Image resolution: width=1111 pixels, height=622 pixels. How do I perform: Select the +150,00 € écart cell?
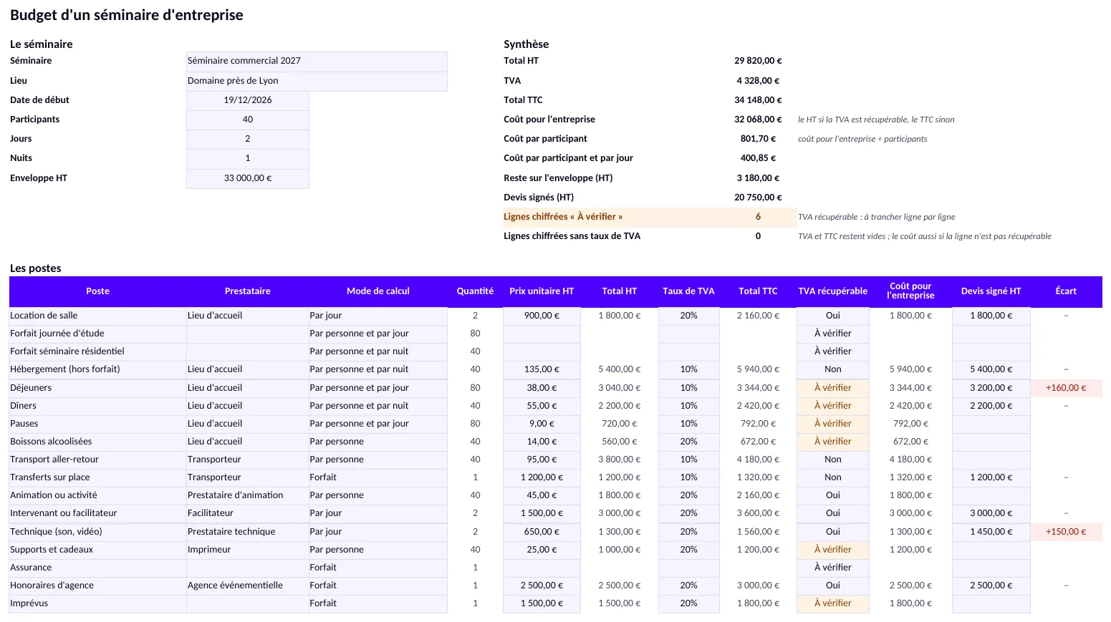(1066, 532)
